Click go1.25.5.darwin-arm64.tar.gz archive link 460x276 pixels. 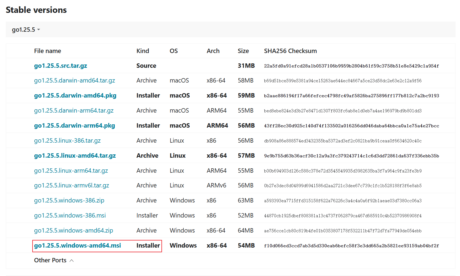pos(74,111)
